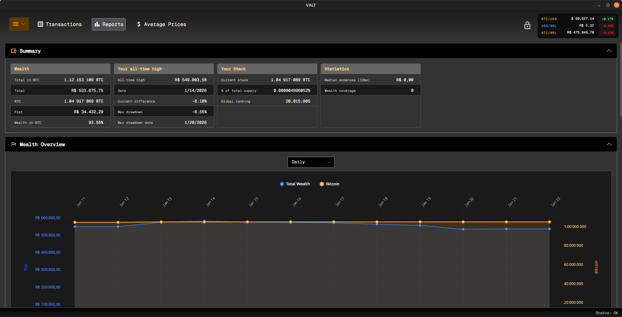Open the Daily period dropdown

point(311,162)
